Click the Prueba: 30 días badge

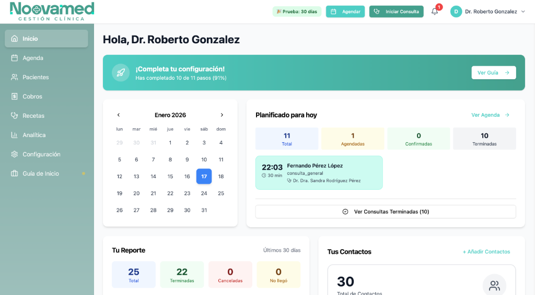(297, 11)
